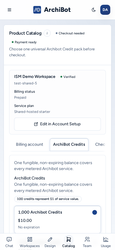Click the Verified workspace badge
This screenshot has height=250, width=115.
(68, 77)
